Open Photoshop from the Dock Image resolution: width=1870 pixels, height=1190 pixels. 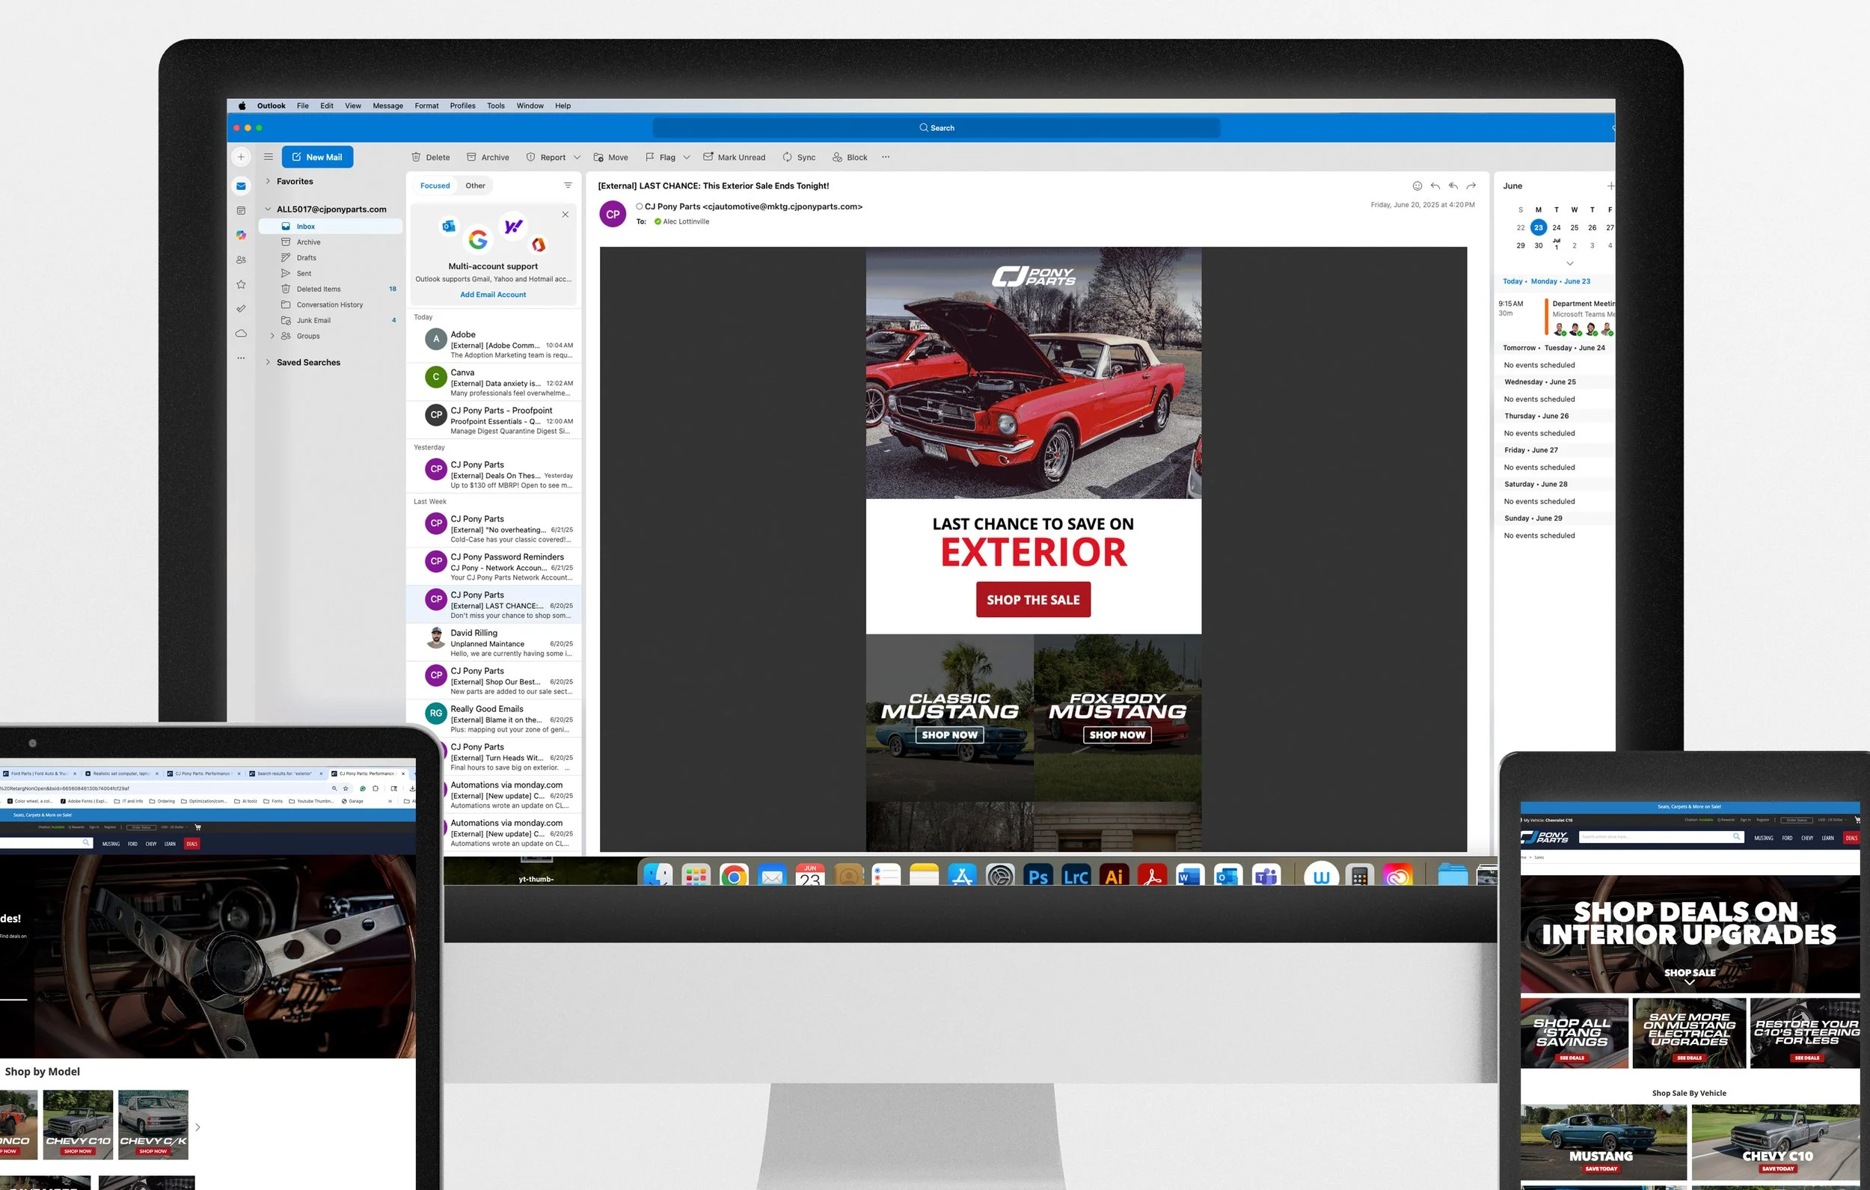pyautogui.click(x=1037, y=876)
